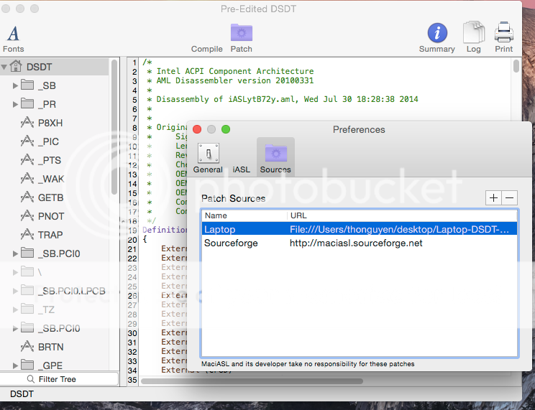Viewport: 535px width, 410px height.
Task: Add a new patch source with plus
Action: click(x=493, y=197)
